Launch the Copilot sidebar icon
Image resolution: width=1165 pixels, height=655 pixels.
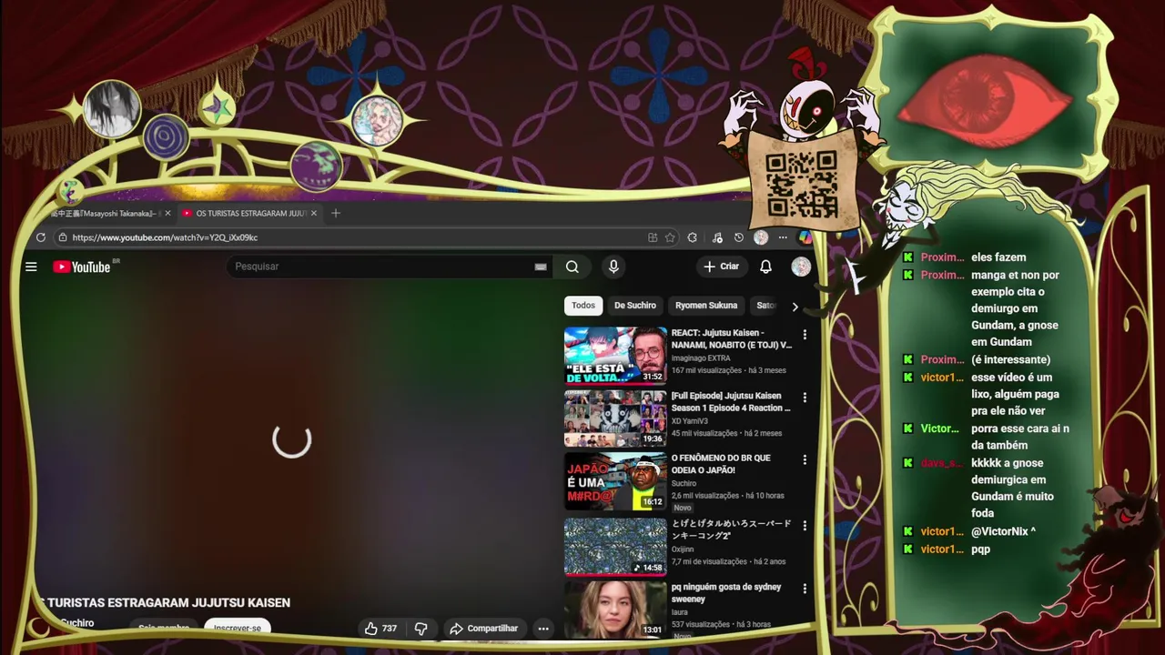click(805, 237)
